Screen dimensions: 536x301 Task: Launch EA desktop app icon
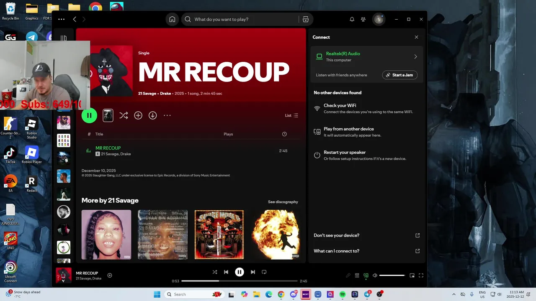pos(10,184)
